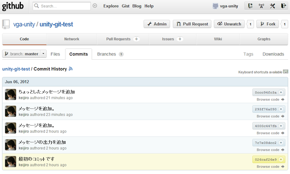Open the Downloads subtab

pyautogui.click(x=273, y=54)
